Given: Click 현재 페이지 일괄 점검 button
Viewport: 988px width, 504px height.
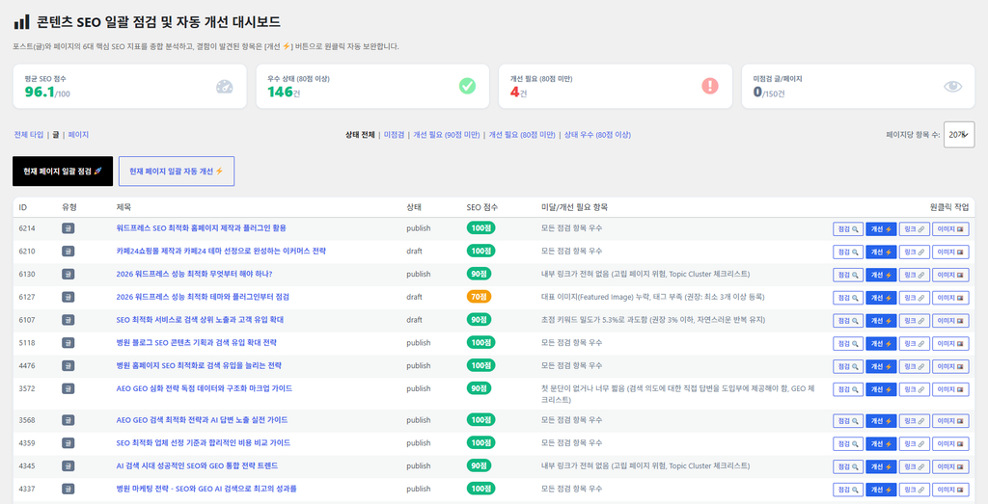Looking at the screenshot, I should point(63,172).
